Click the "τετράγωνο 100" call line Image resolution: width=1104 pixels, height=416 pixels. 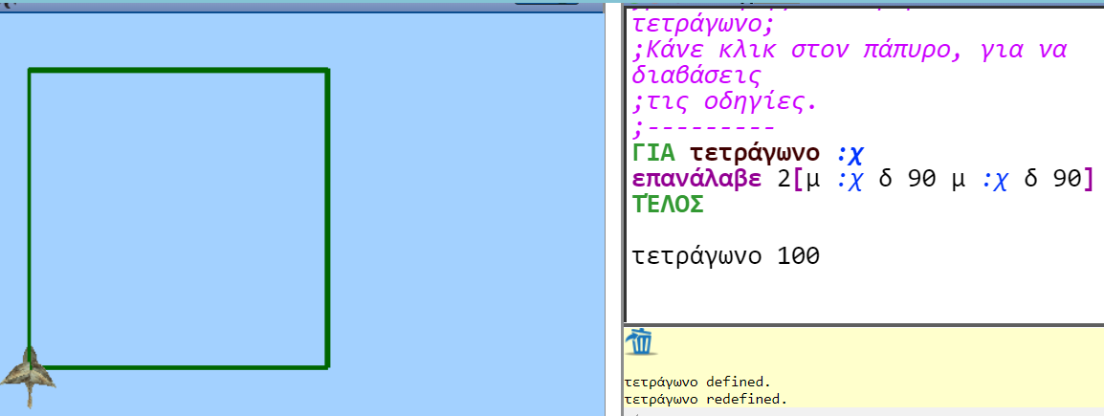pyautogui.click(x=726, y=256)
